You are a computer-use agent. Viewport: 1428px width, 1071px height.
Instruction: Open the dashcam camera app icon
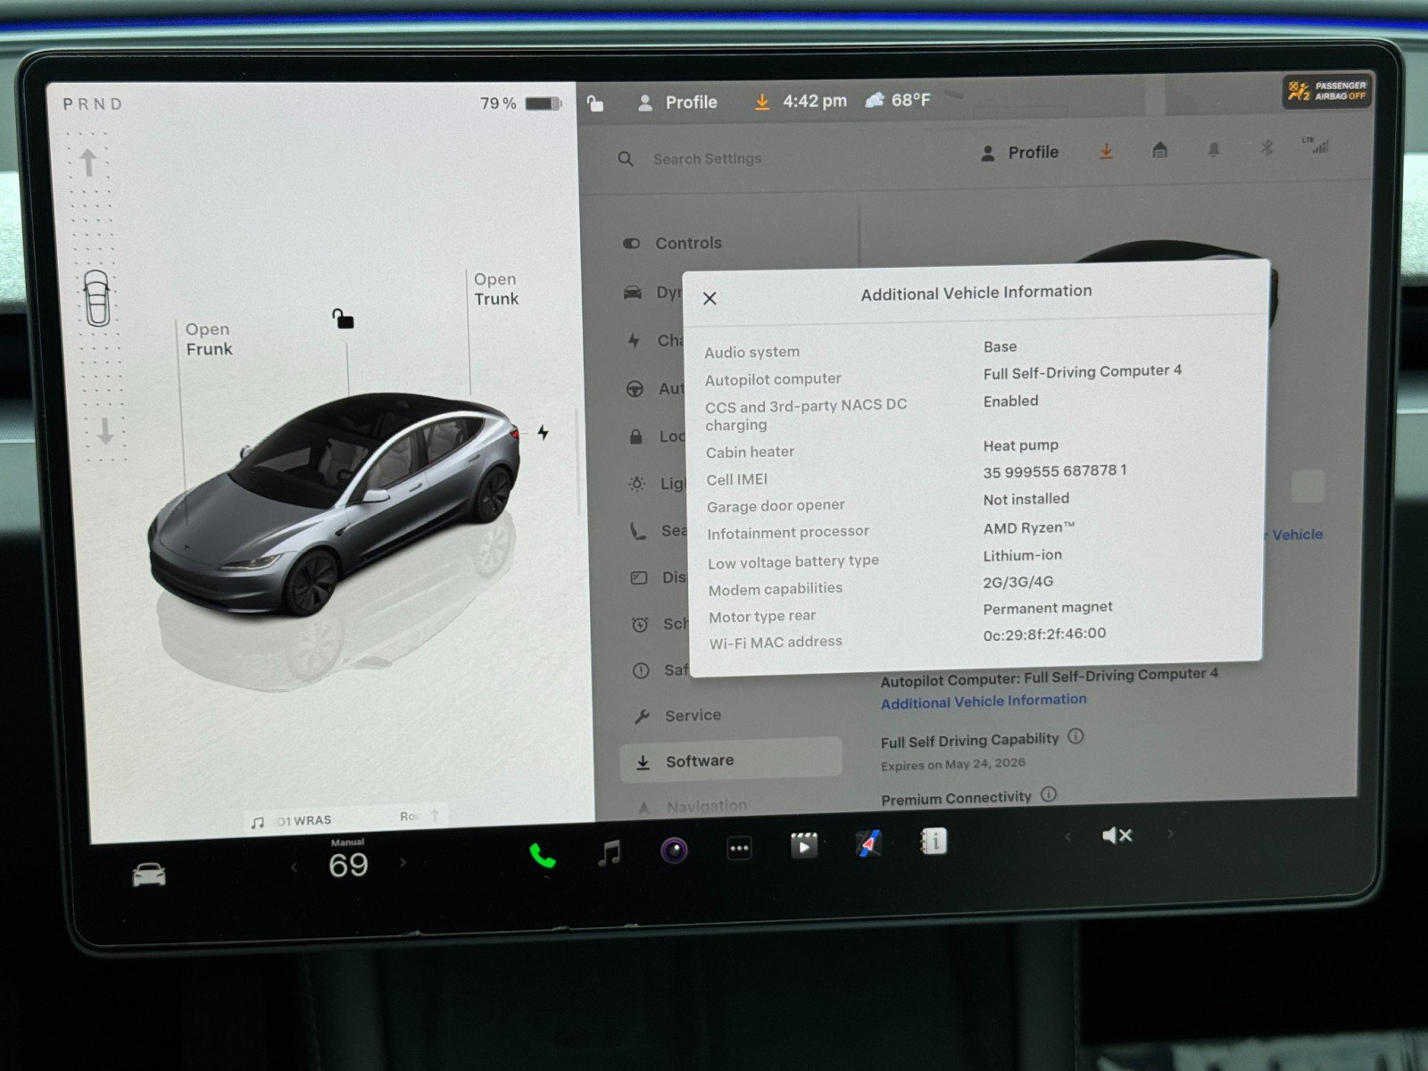[x=674, y=851]
